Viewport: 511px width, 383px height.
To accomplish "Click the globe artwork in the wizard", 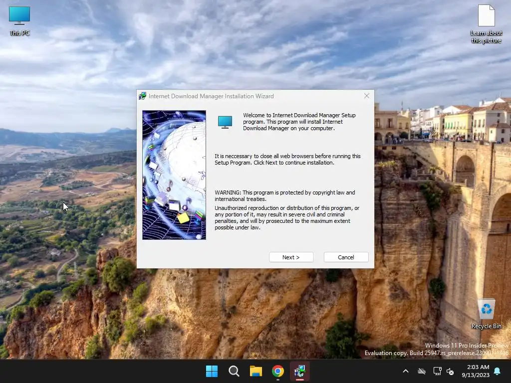I will 174,175.
